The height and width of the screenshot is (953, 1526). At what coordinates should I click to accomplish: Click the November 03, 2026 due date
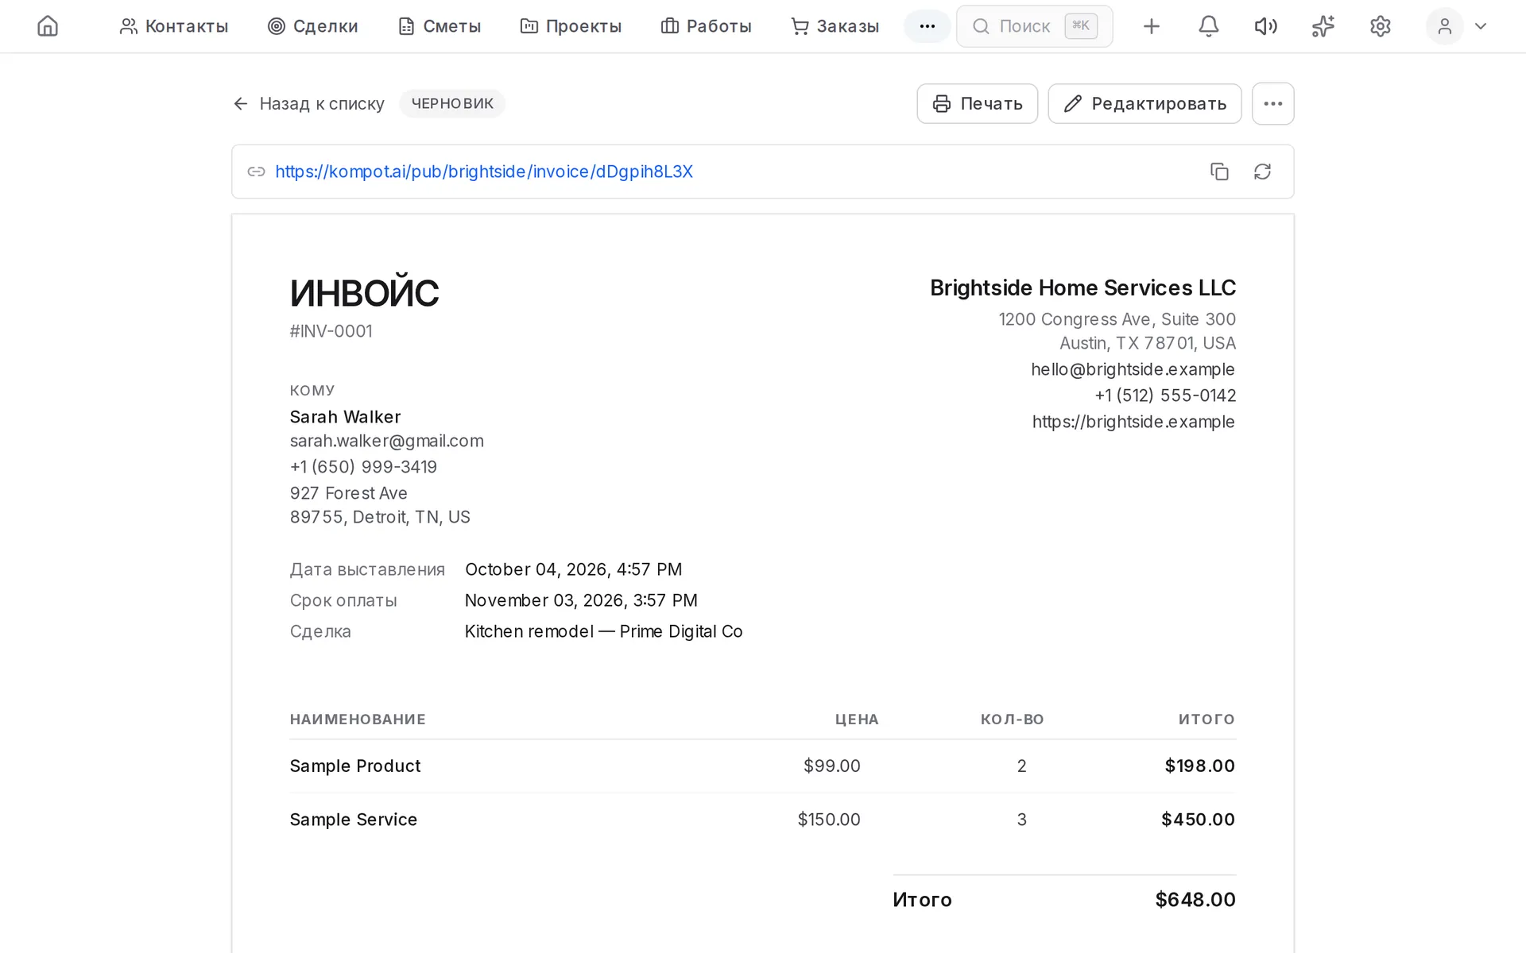(x=581, y=600)
